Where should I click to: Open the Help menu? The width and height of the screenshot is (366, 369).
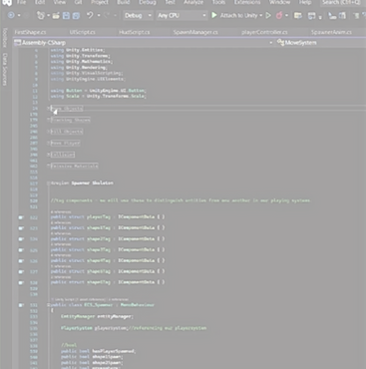pos(305,2)
